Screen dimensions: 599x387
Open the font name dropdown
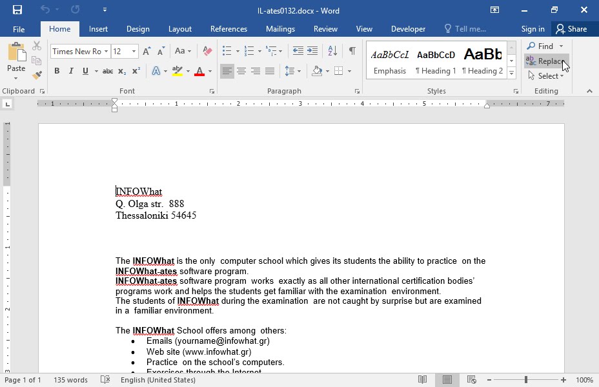[x=107, y=51]
